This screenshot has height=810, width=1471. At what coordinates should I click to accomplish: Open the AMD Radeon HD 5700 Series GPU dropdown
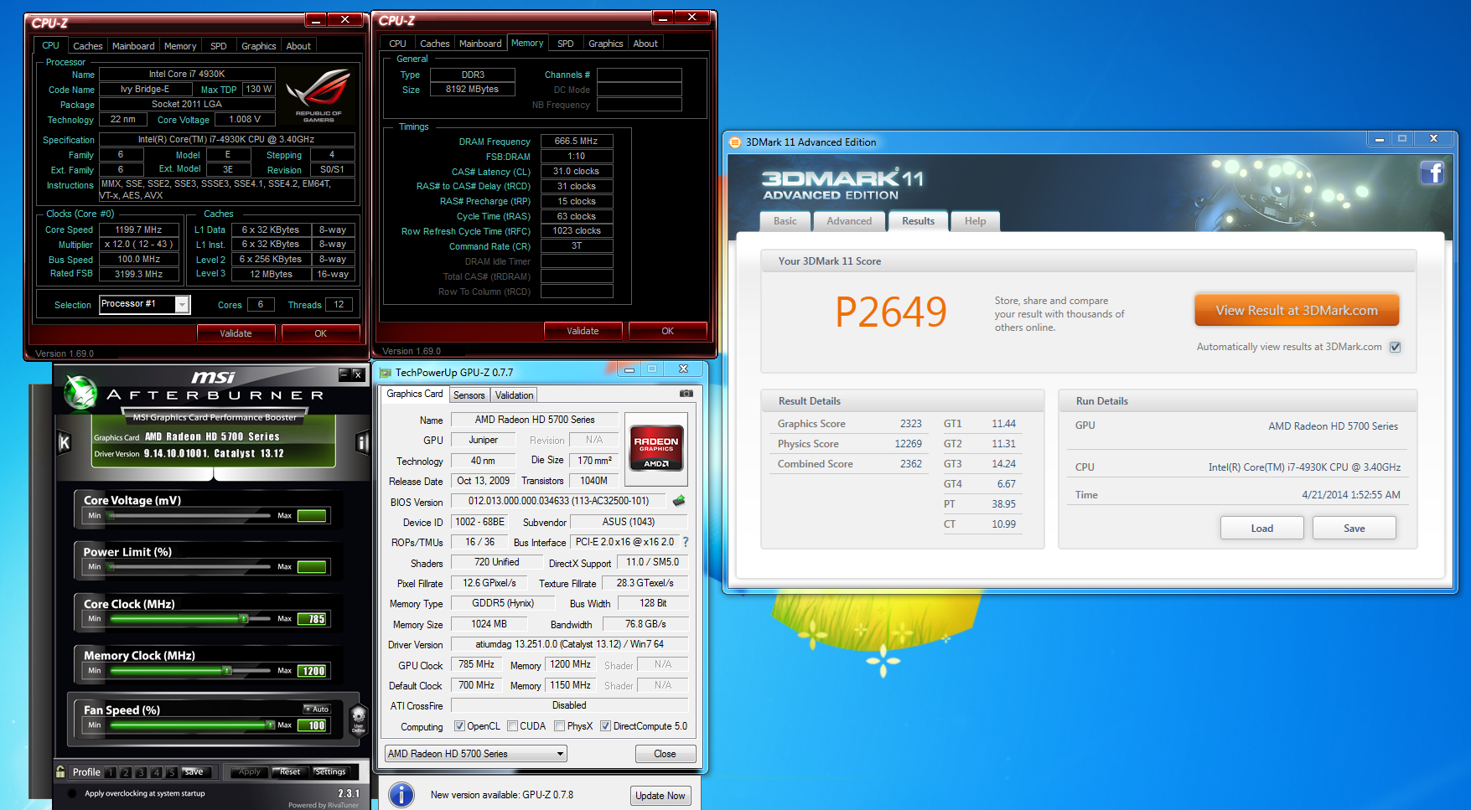tap(476, 754)
